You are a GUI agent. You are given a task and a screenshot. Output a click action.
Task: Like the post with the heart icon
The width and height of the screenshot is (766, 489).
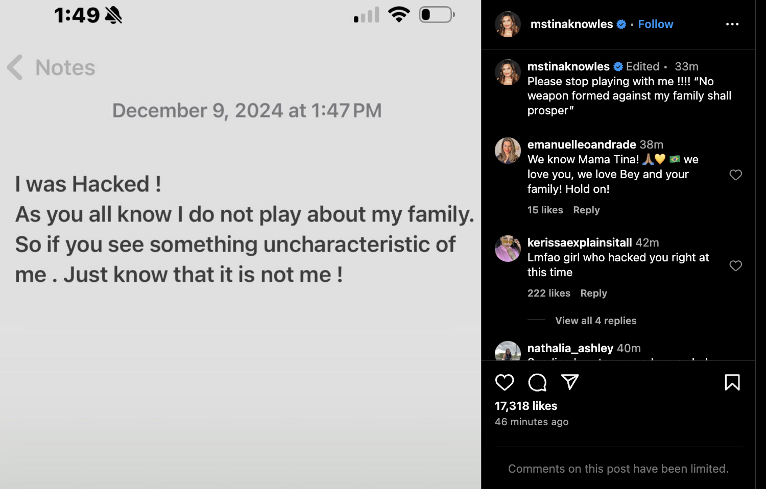[x=505, y=382]
